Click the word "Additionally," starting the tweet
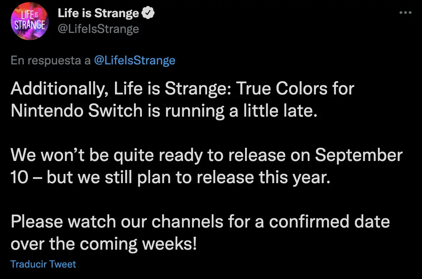 tap(59, 89)
